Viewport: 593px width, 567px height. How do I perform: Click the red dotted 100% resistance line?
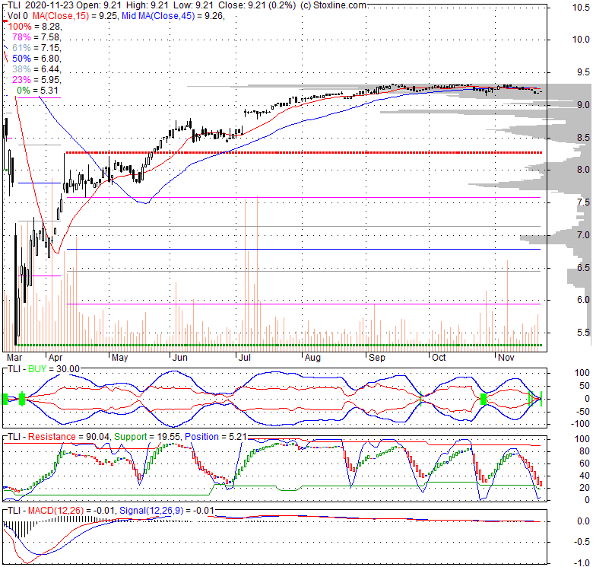pyautogui.click(x=303, y=152)
